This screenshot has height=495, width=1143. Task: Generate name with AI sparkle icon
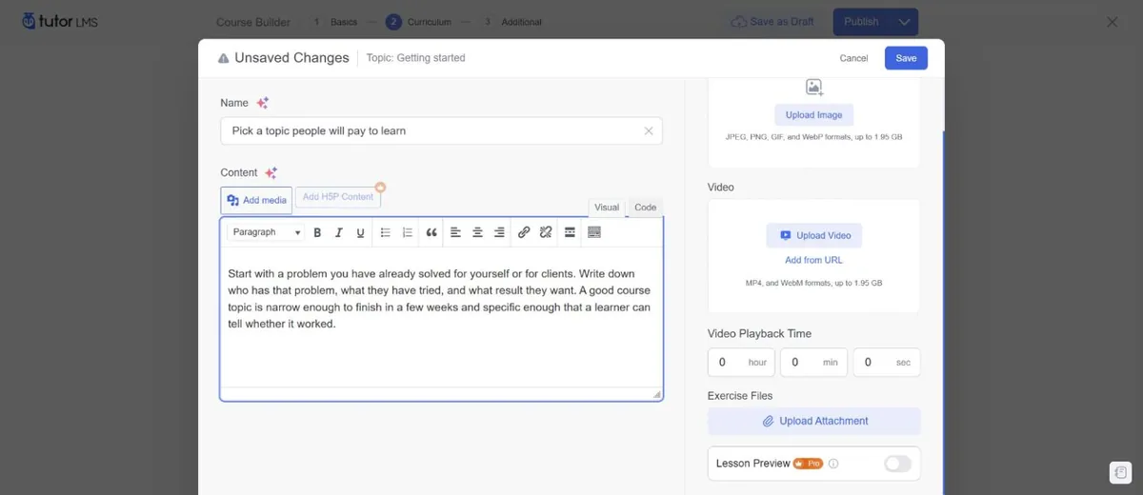coord(262,103)
